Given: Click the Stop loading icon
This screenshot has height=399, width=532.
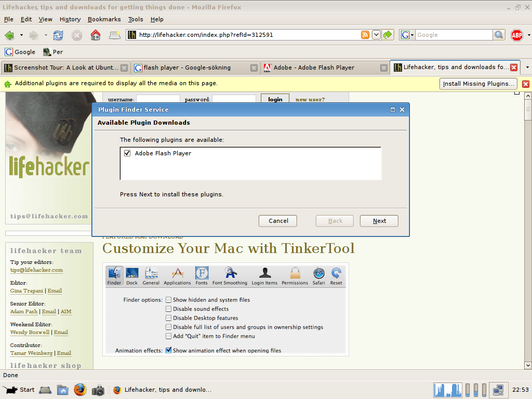Looking at the screenshot, I should tap(77, 35).
